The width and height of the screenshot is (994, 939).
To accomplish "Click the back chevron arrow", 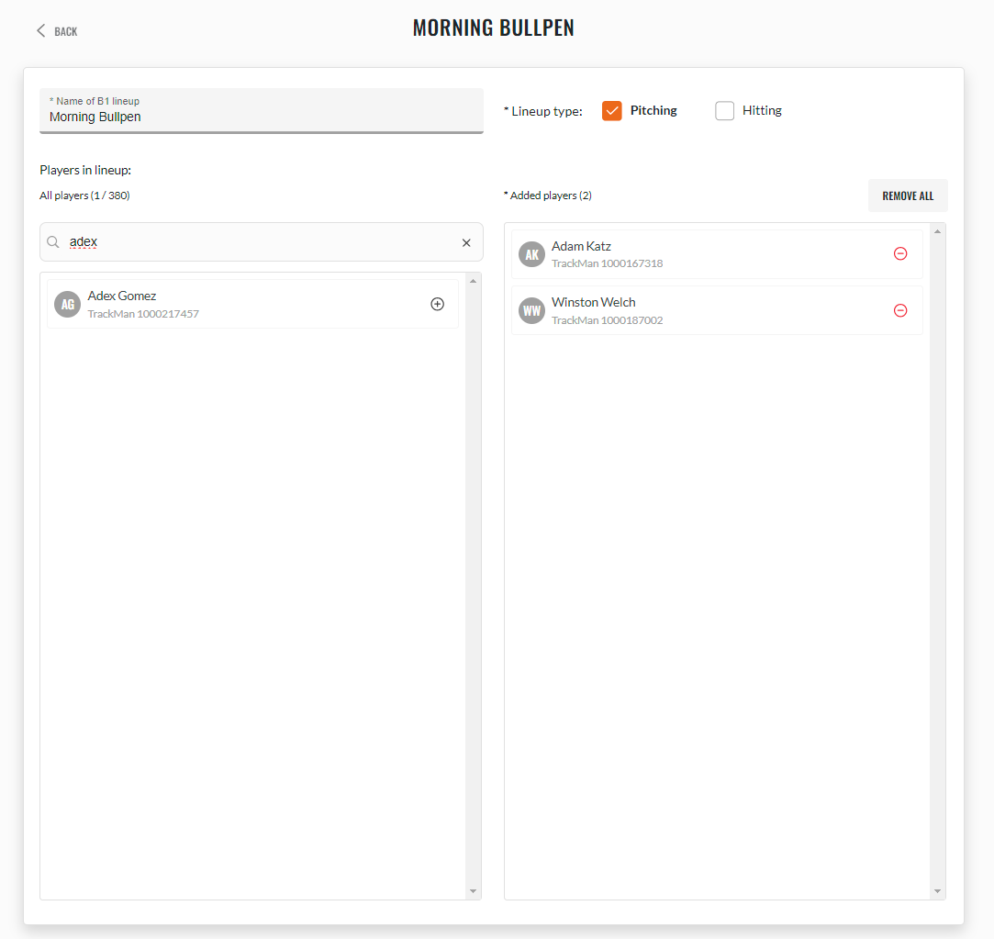I will point(39,29).
